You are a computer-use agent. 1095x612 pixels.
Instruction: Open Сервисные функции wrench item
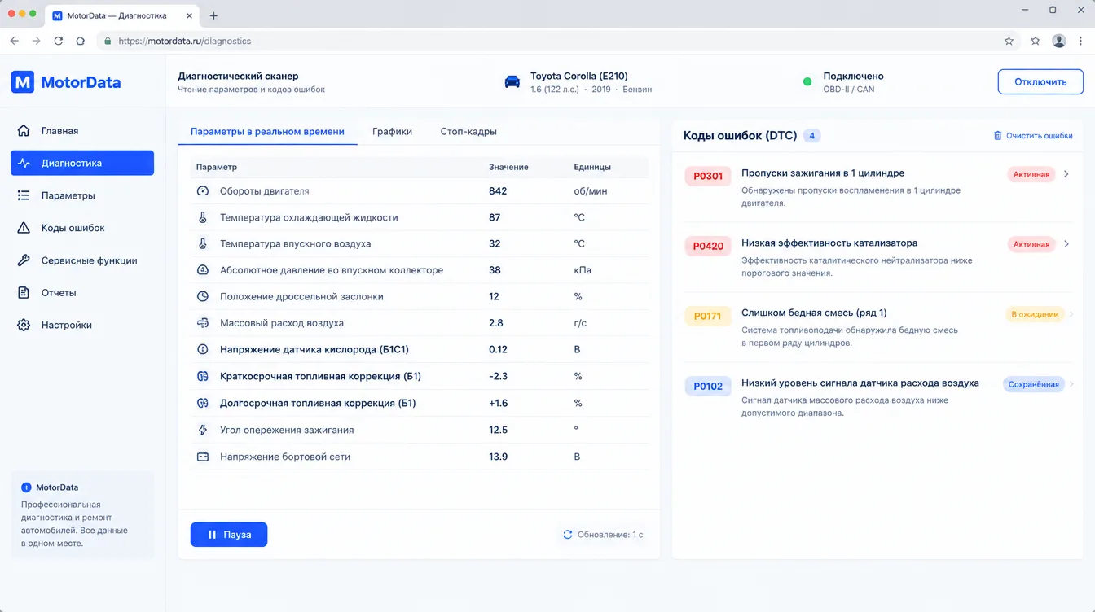[x=82, y=260]
